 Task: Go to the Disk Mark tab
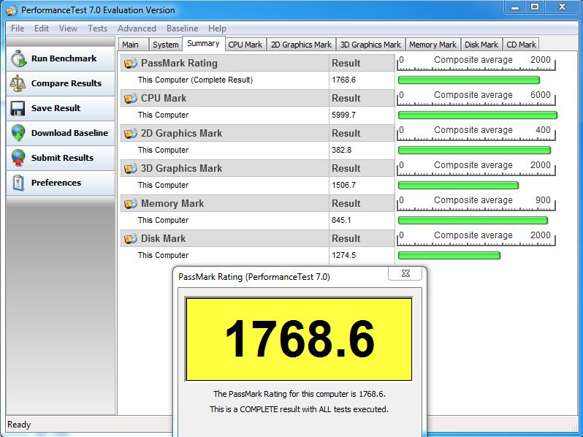(x=481, y=45)
